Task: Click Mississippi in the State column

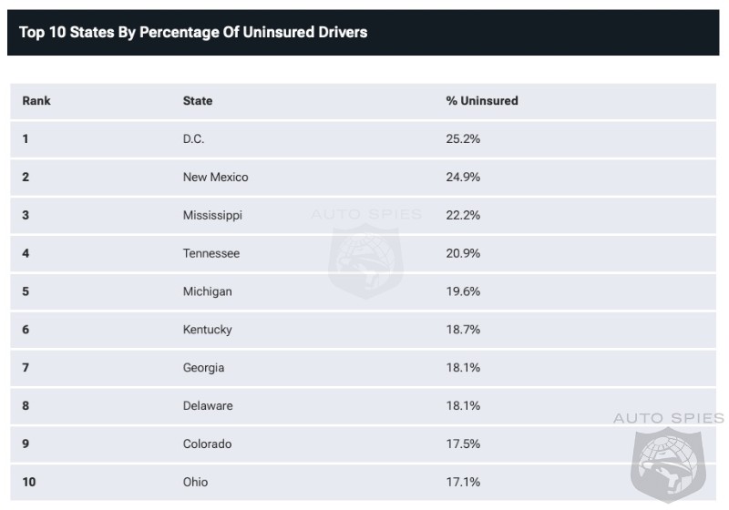Action: [x=212, y=215]
